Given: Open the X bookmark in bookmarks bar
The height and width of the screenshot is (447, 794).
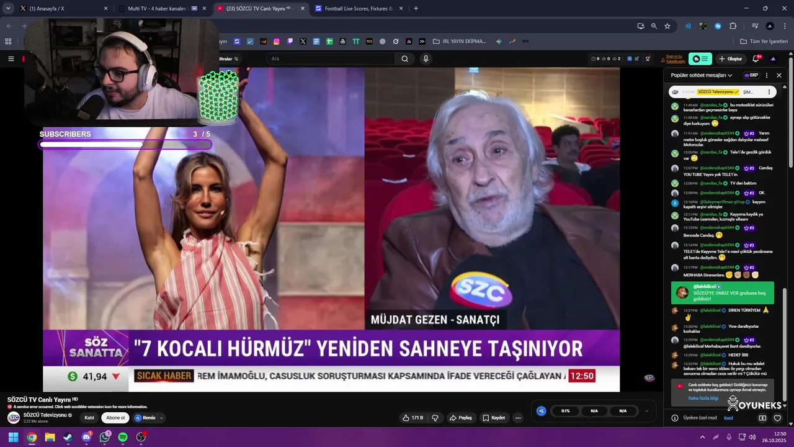Looking at the screenshot, I should tap(303, 42).
